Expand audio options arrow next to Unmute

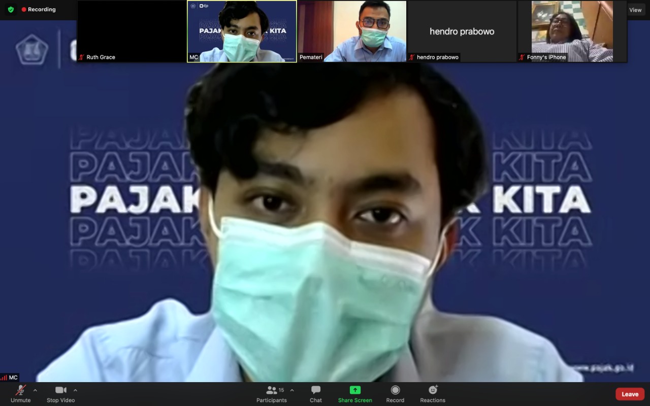(35, 390)
